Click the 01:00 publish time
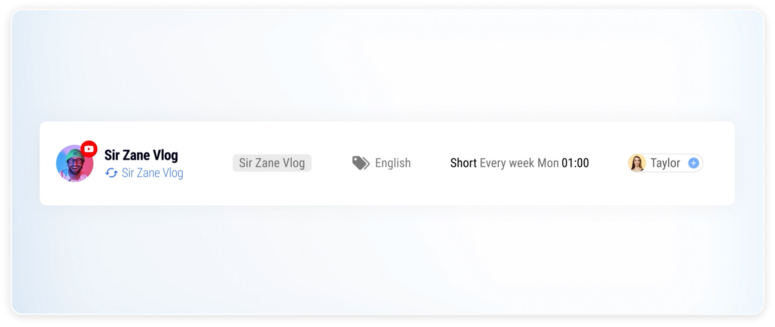 pos(575,163)
